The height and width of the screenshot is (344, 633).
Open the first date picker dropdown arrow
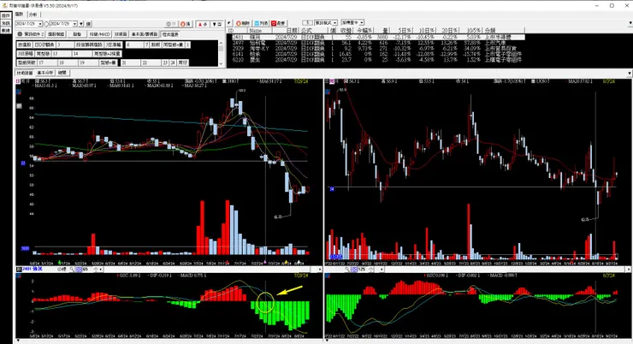point(40,24)
